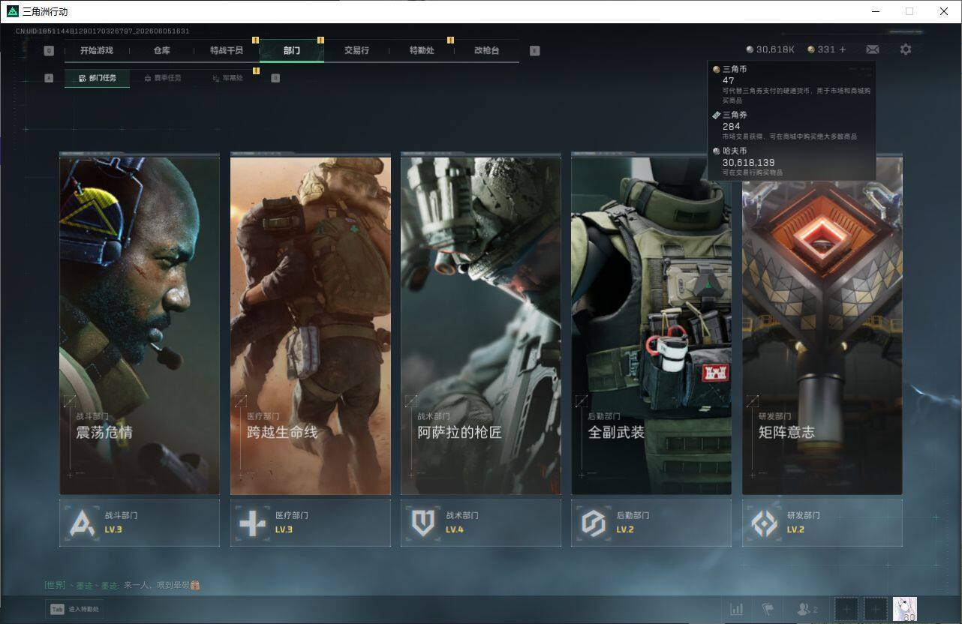Click the 三角币 47 tooltip entry

pos(791,84)
